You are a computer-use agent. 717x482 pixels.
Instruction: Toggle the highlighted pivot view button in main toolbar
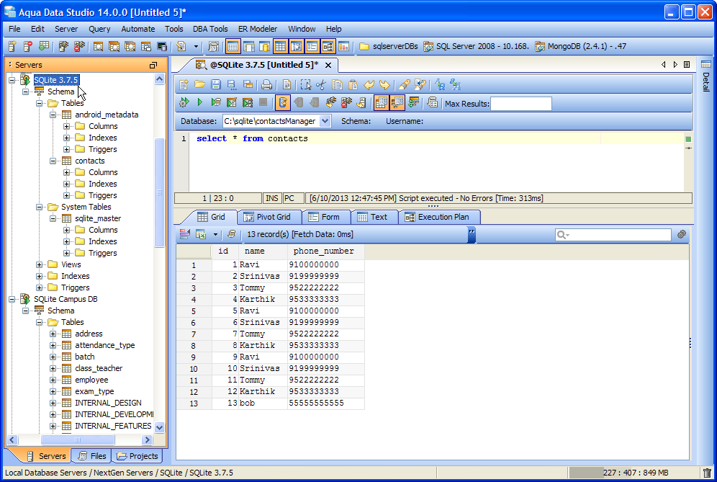pos(296,46)
